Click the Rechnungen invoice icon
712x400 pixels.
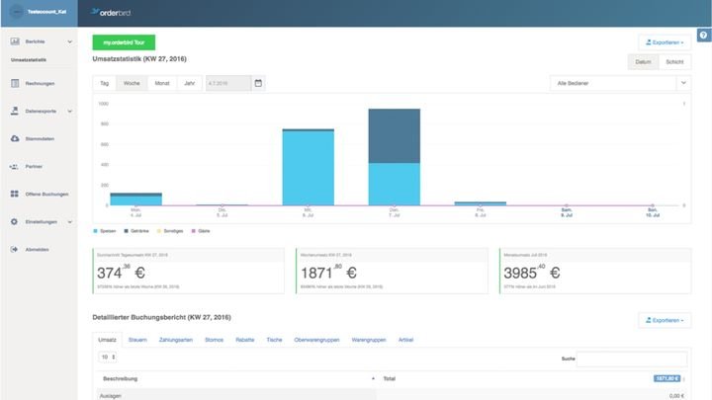click(15, 83)
